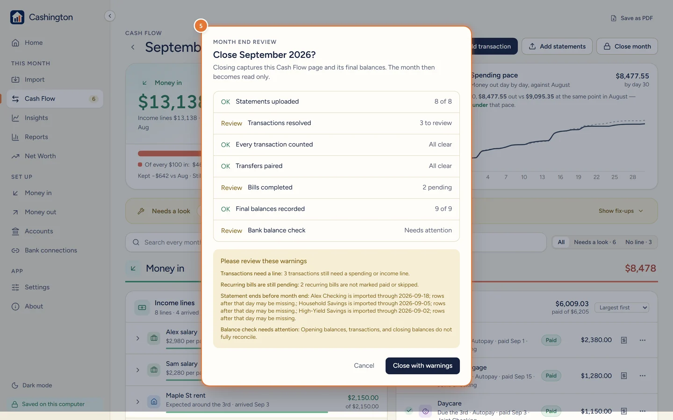Click the Money in arrow icon in the sidebar
The image size is (673, 420).
pyautogui.click(x=15, y=193)
